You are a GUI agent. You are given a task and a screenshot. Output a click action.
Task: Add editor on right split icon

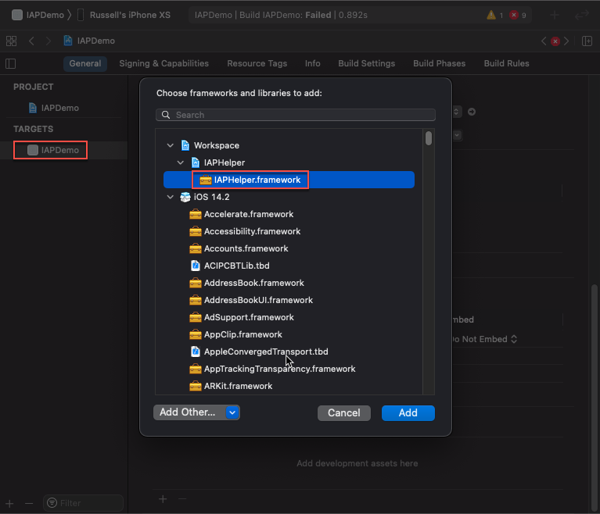point(587,41)
